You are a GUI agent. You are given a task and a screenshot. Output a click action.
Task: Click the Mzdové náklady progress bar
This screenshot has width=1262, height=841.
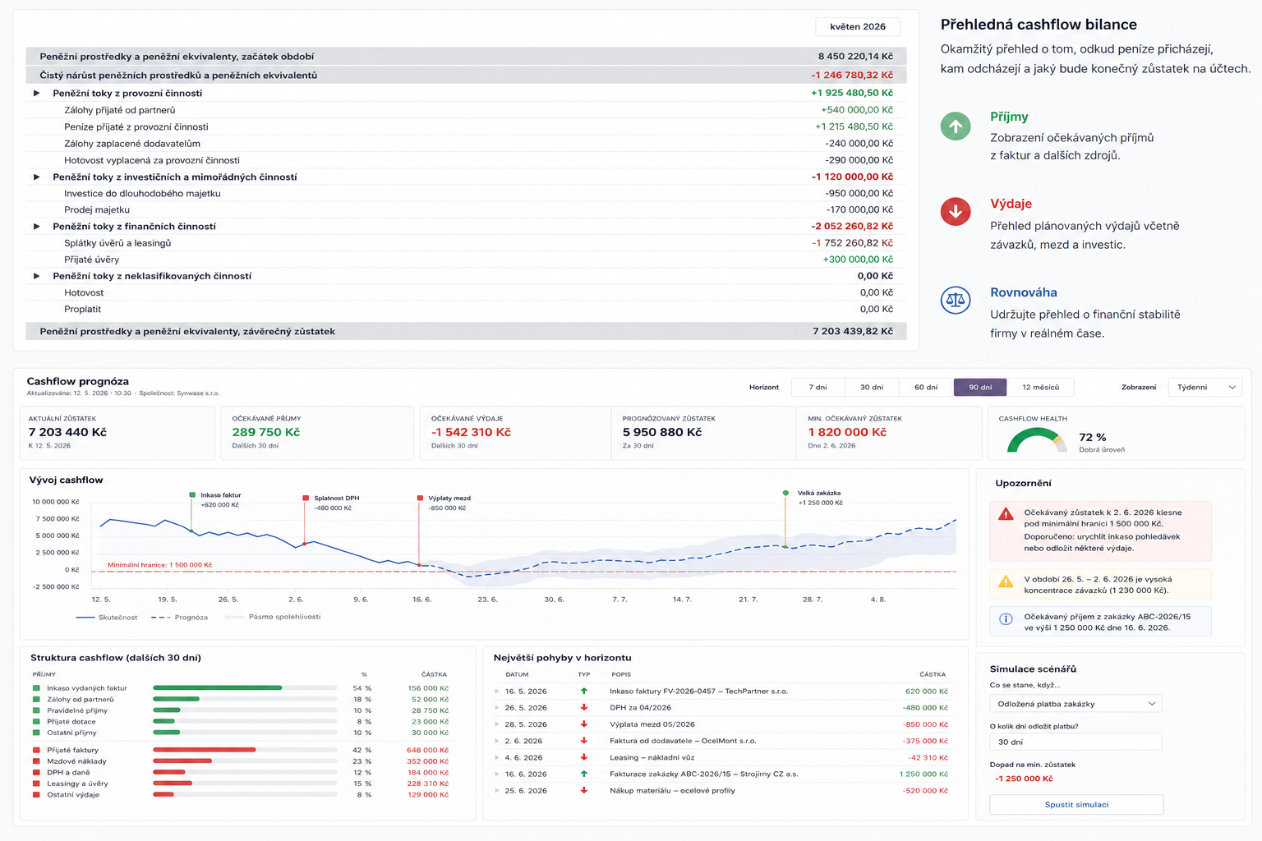[245, 761]
